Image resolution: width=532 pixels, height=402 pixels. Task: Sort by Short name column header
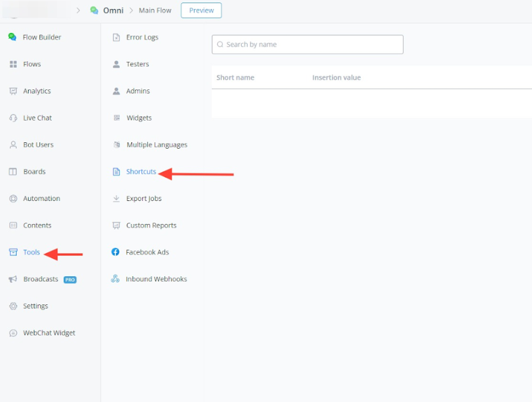coord(235,78)
